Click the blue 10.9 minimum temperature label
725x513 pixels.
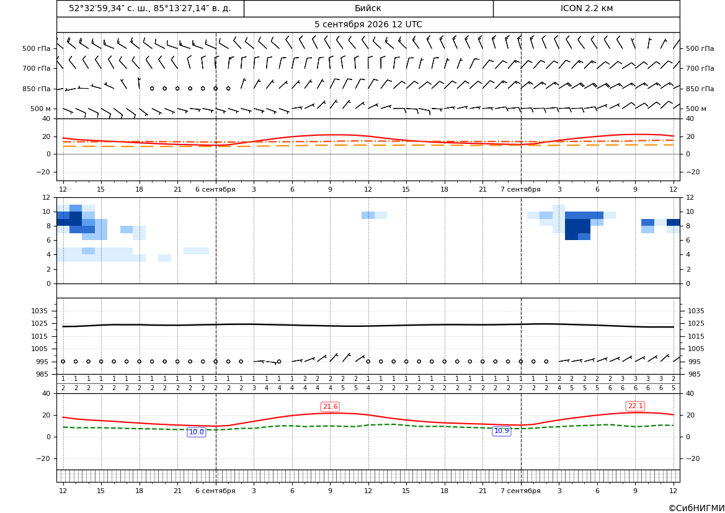[502, 431]
